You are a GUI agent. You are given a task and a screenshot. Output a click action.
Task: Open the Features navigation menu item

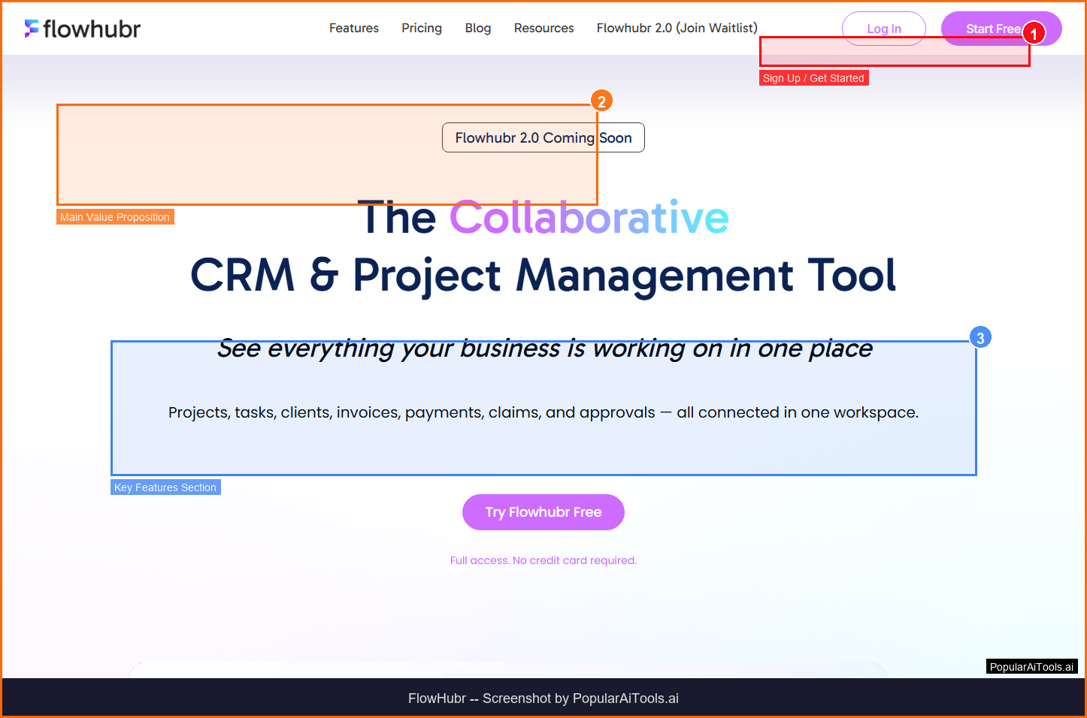pyautogui.click(x=353, y=29)
